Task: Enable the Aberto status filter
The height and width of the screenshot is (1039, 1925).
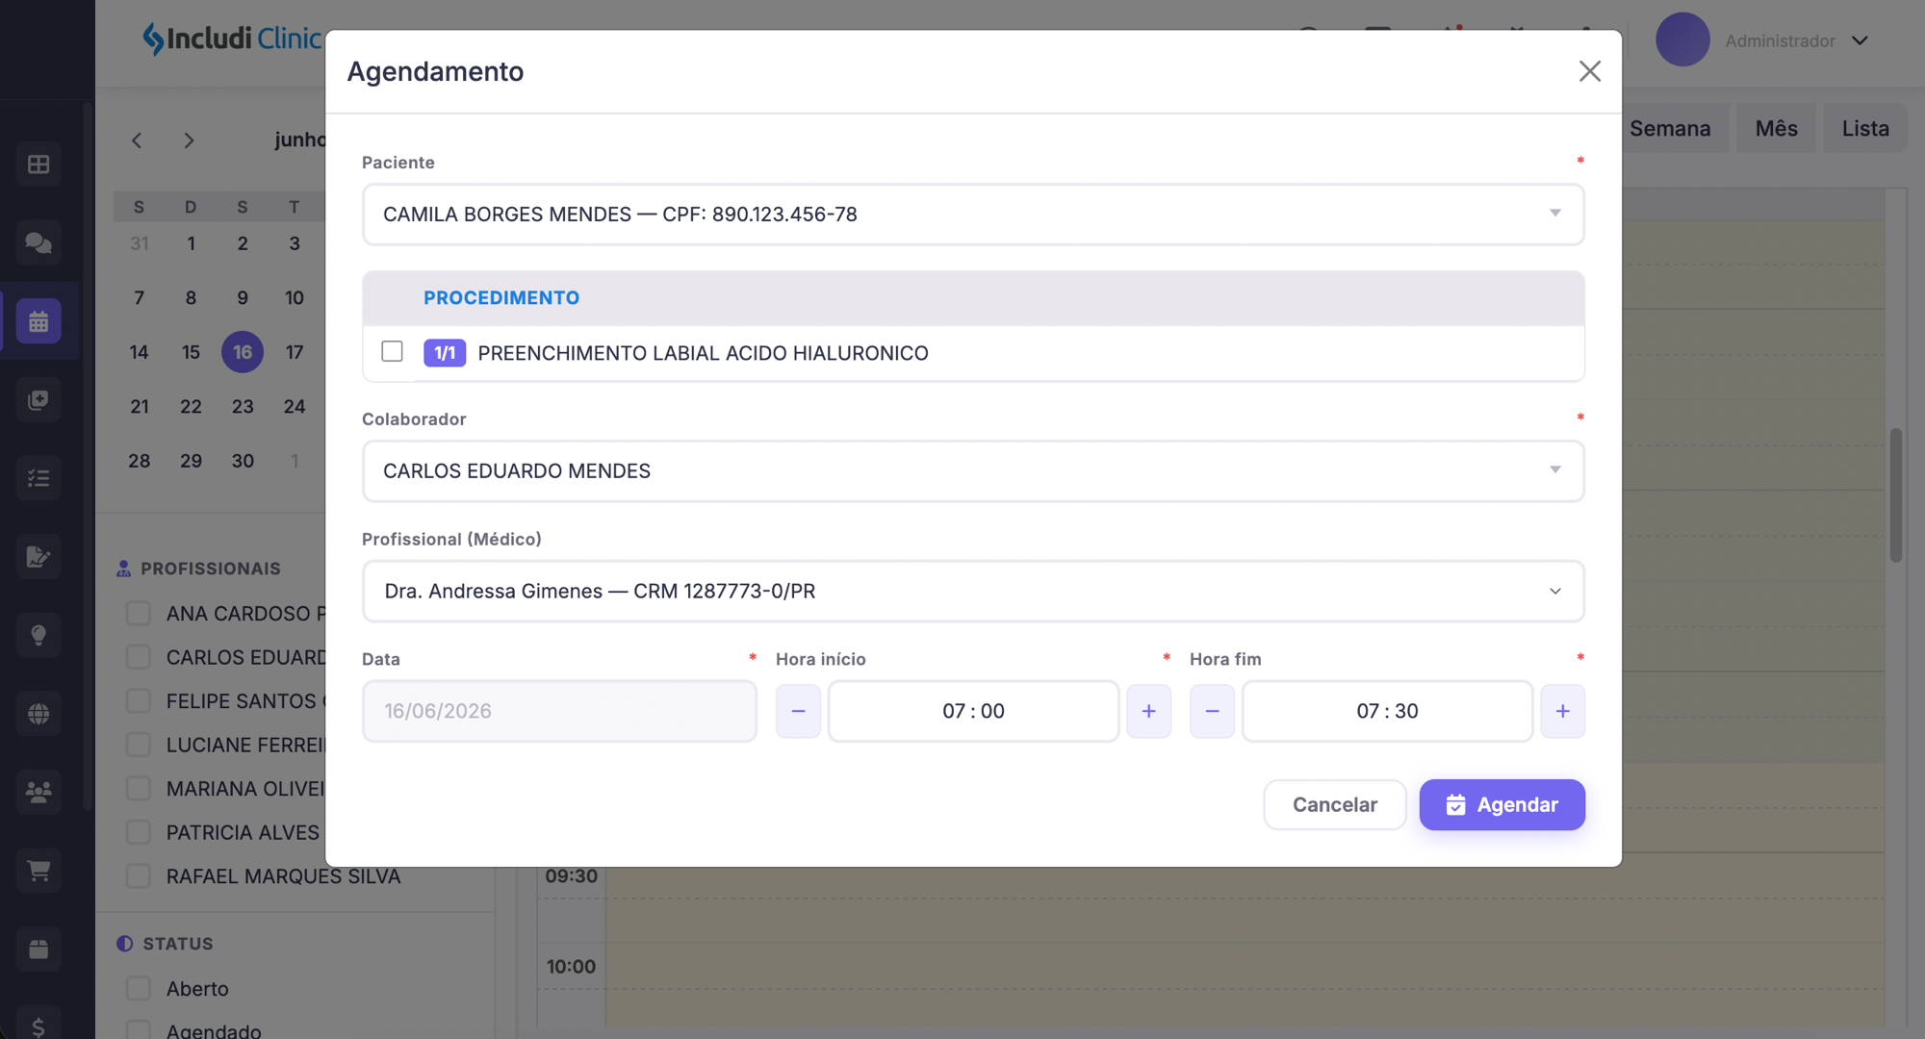Action: point(139,988)
